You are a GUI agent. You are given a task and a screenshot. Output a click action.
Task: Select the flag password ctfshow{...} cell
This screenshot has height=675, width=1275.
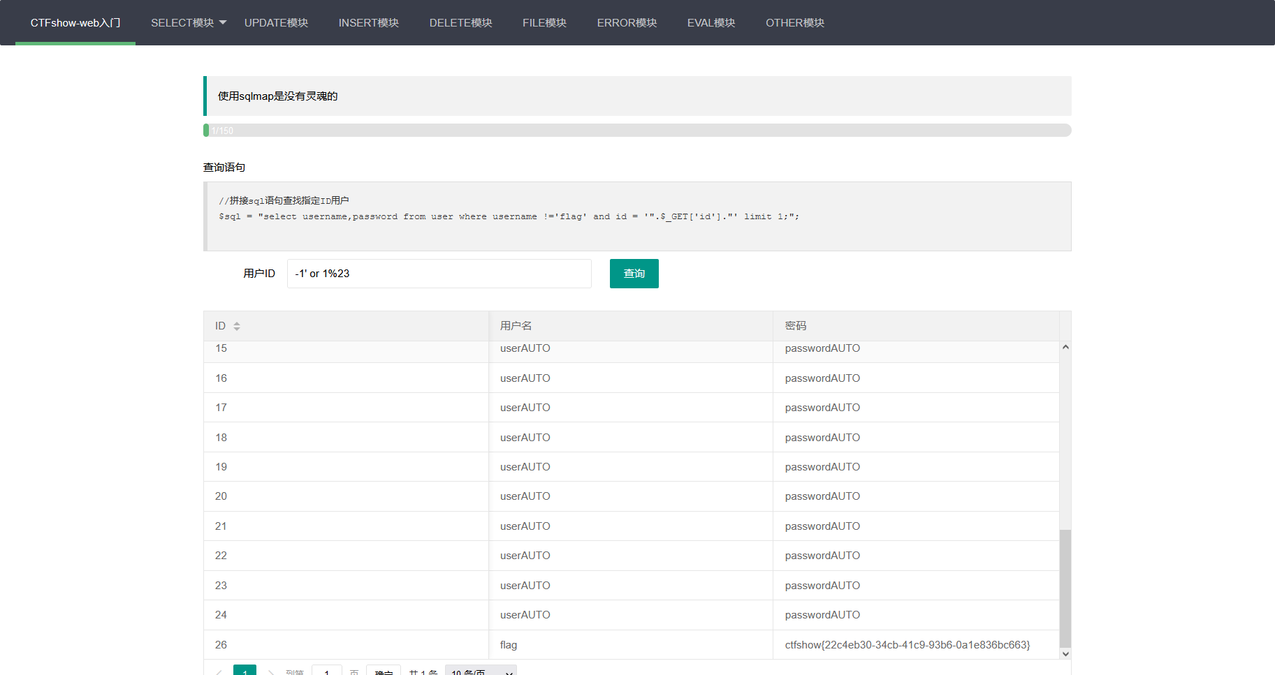coord(916,645)
